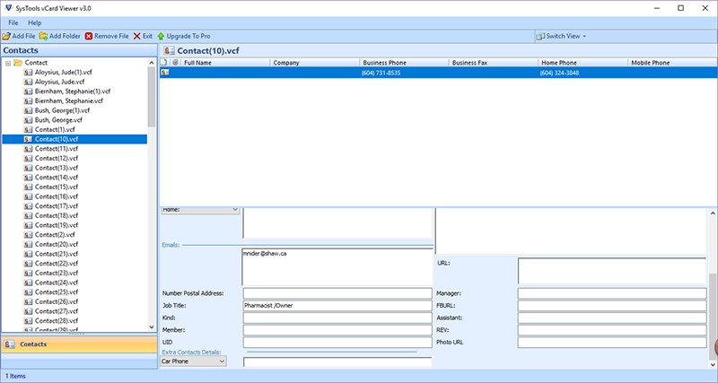The image size is (718, 383).
Task: Click the vCard icon of Contact(13).vcf
Action: (28, 168)
